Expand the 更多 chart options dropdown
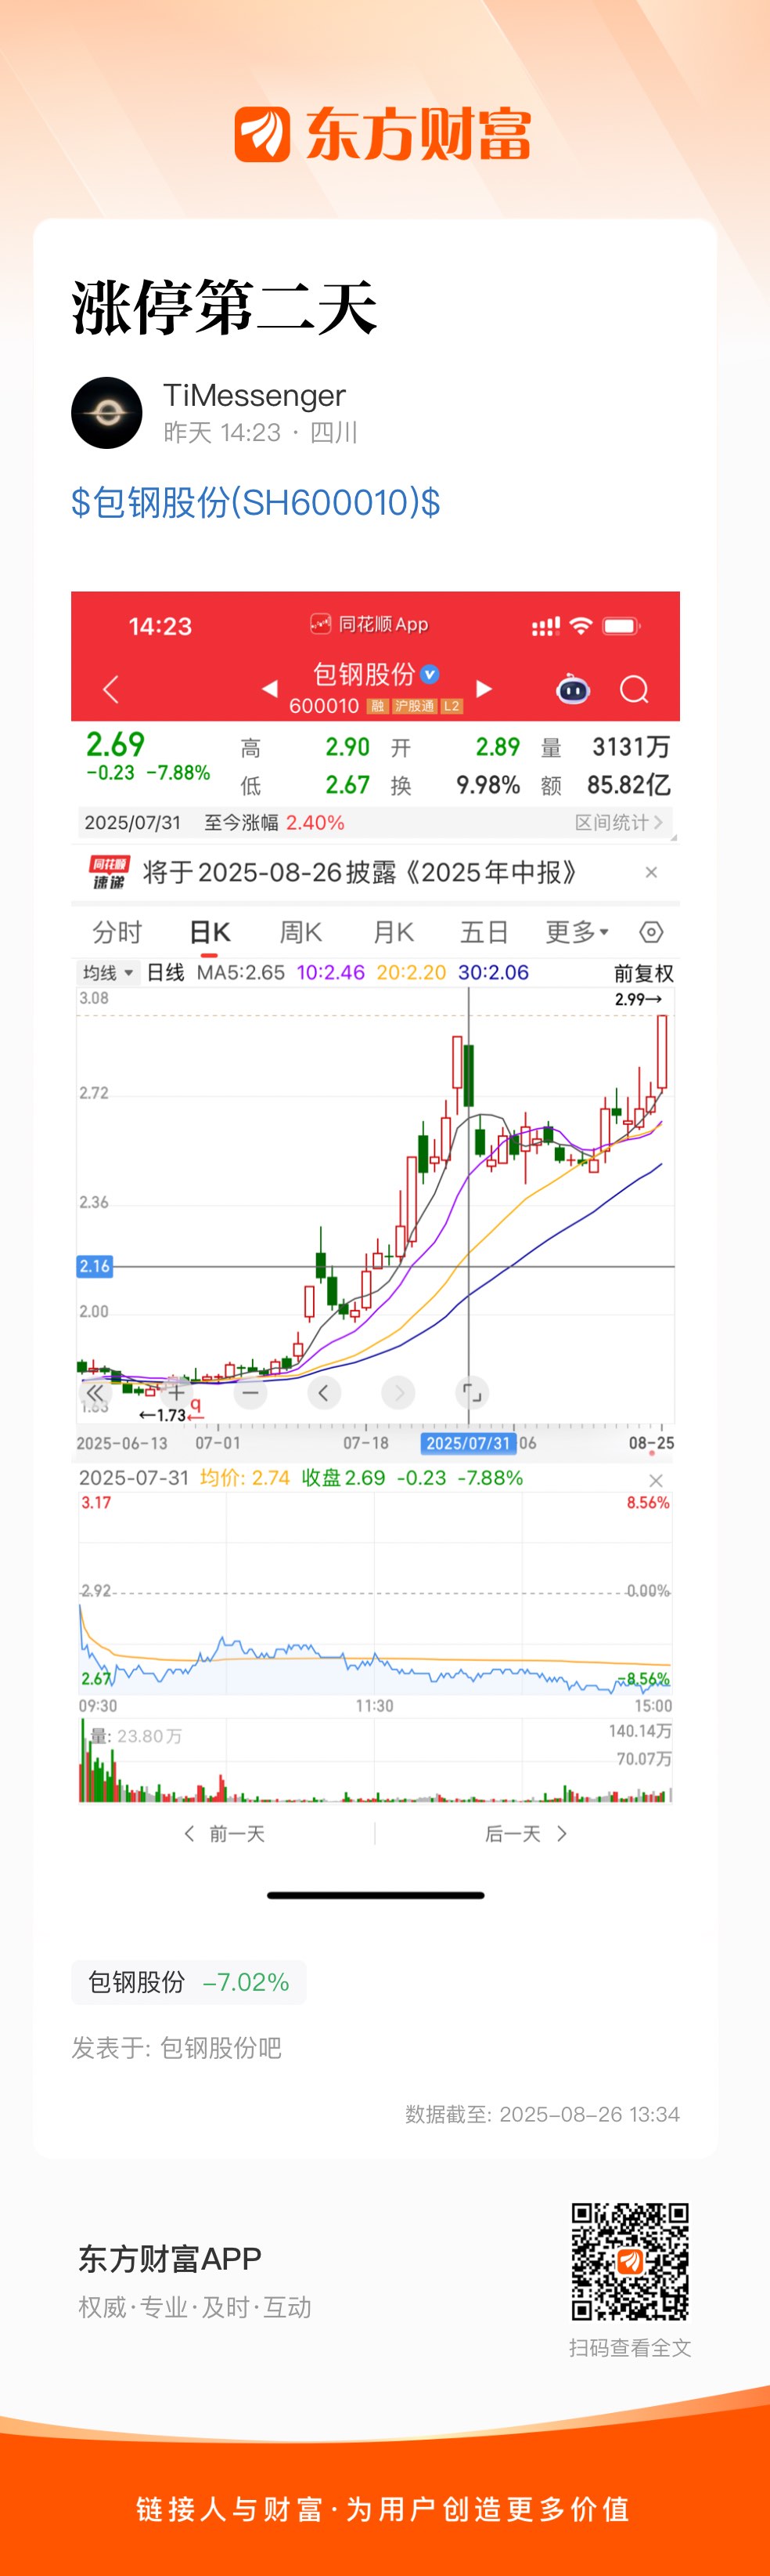The image size is (770, 2576). click(x=576, y=932)
